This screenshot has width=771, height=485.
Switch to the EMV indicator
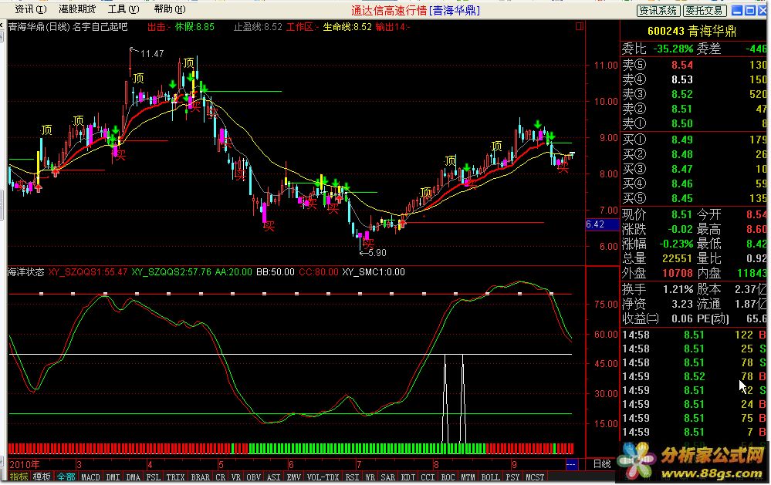tap(293, 477)
